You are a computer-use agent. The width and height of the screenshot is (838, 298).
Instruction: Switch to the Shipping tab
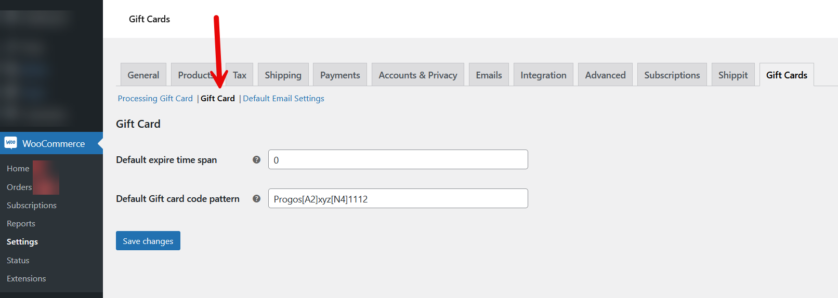[x=283, y=75]
